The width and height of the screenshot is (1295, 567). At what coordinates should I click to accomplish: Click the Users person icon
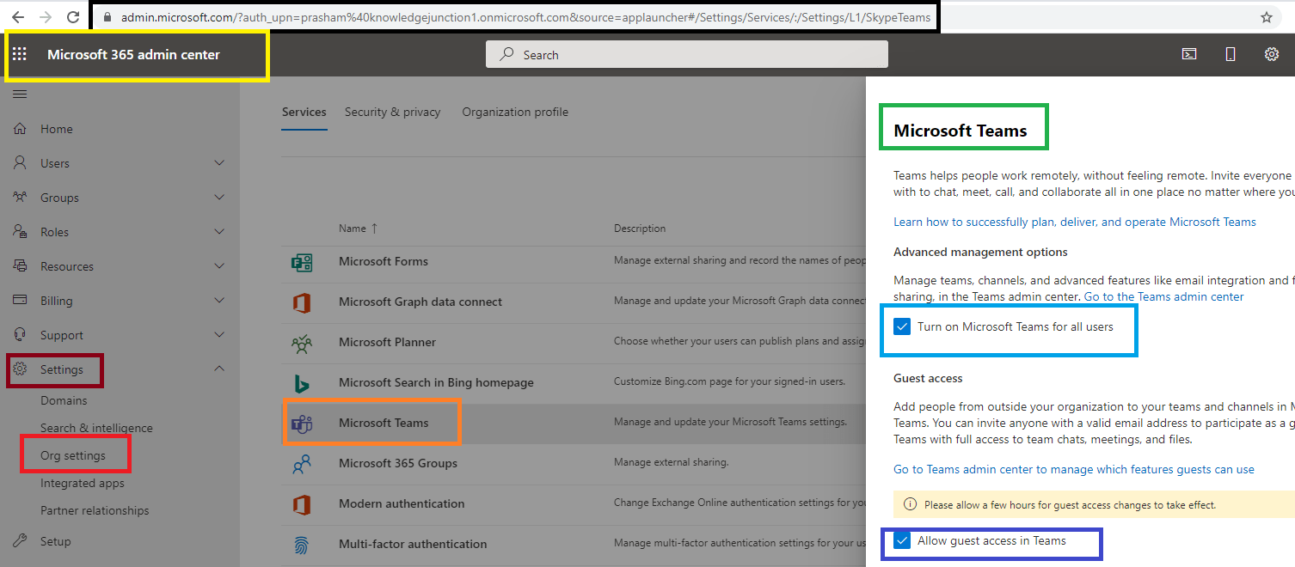point(20,163)
